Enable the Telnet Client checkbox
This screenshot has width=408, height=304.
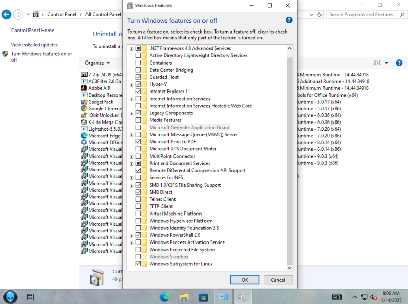point(138,199)
